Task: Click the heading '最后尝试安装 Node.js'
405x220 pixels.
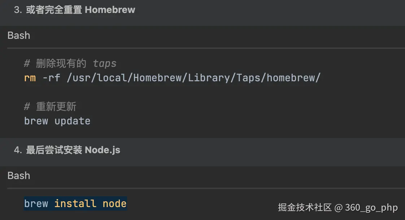Action: 73,150
